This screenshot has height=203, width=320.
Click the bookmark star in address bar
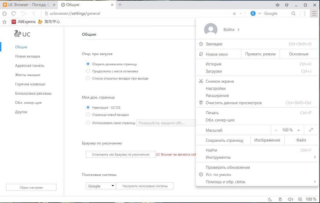(234, 14)
